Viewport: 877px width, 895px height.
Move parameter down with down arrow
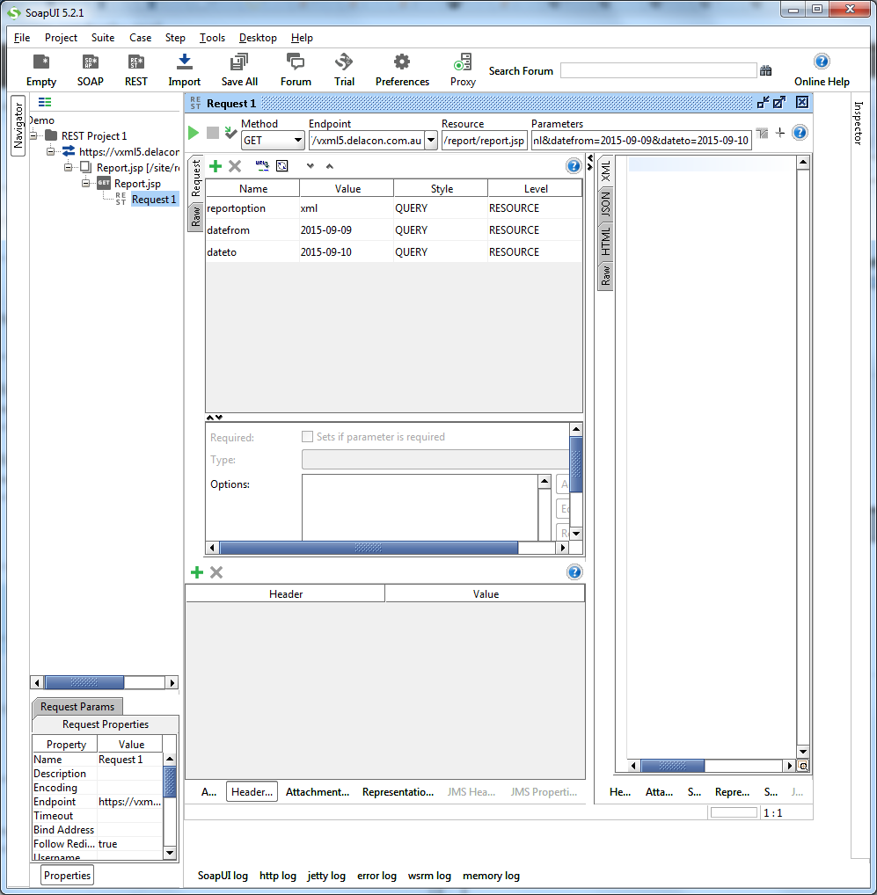(310, 166)
